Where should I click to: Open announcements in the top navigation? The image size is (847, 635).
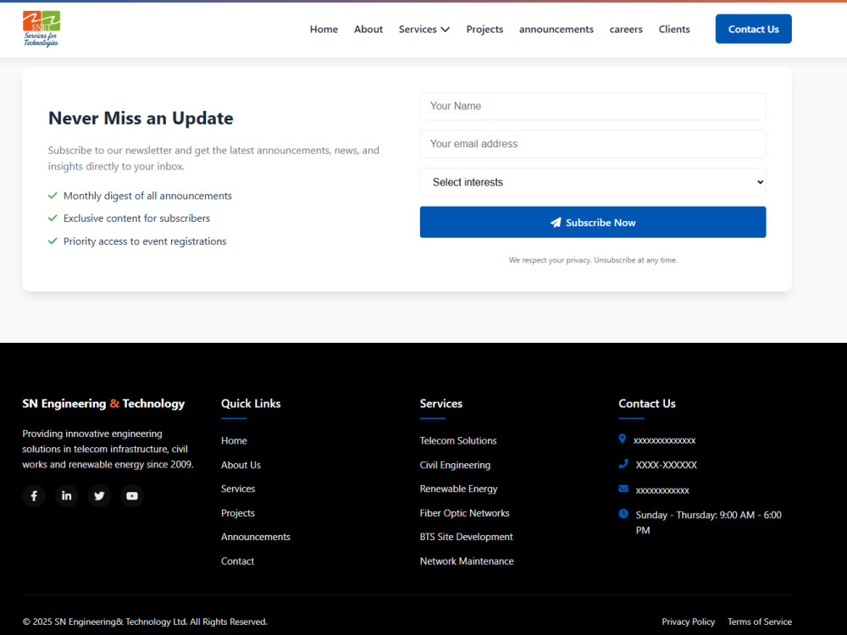pos(556,29)
